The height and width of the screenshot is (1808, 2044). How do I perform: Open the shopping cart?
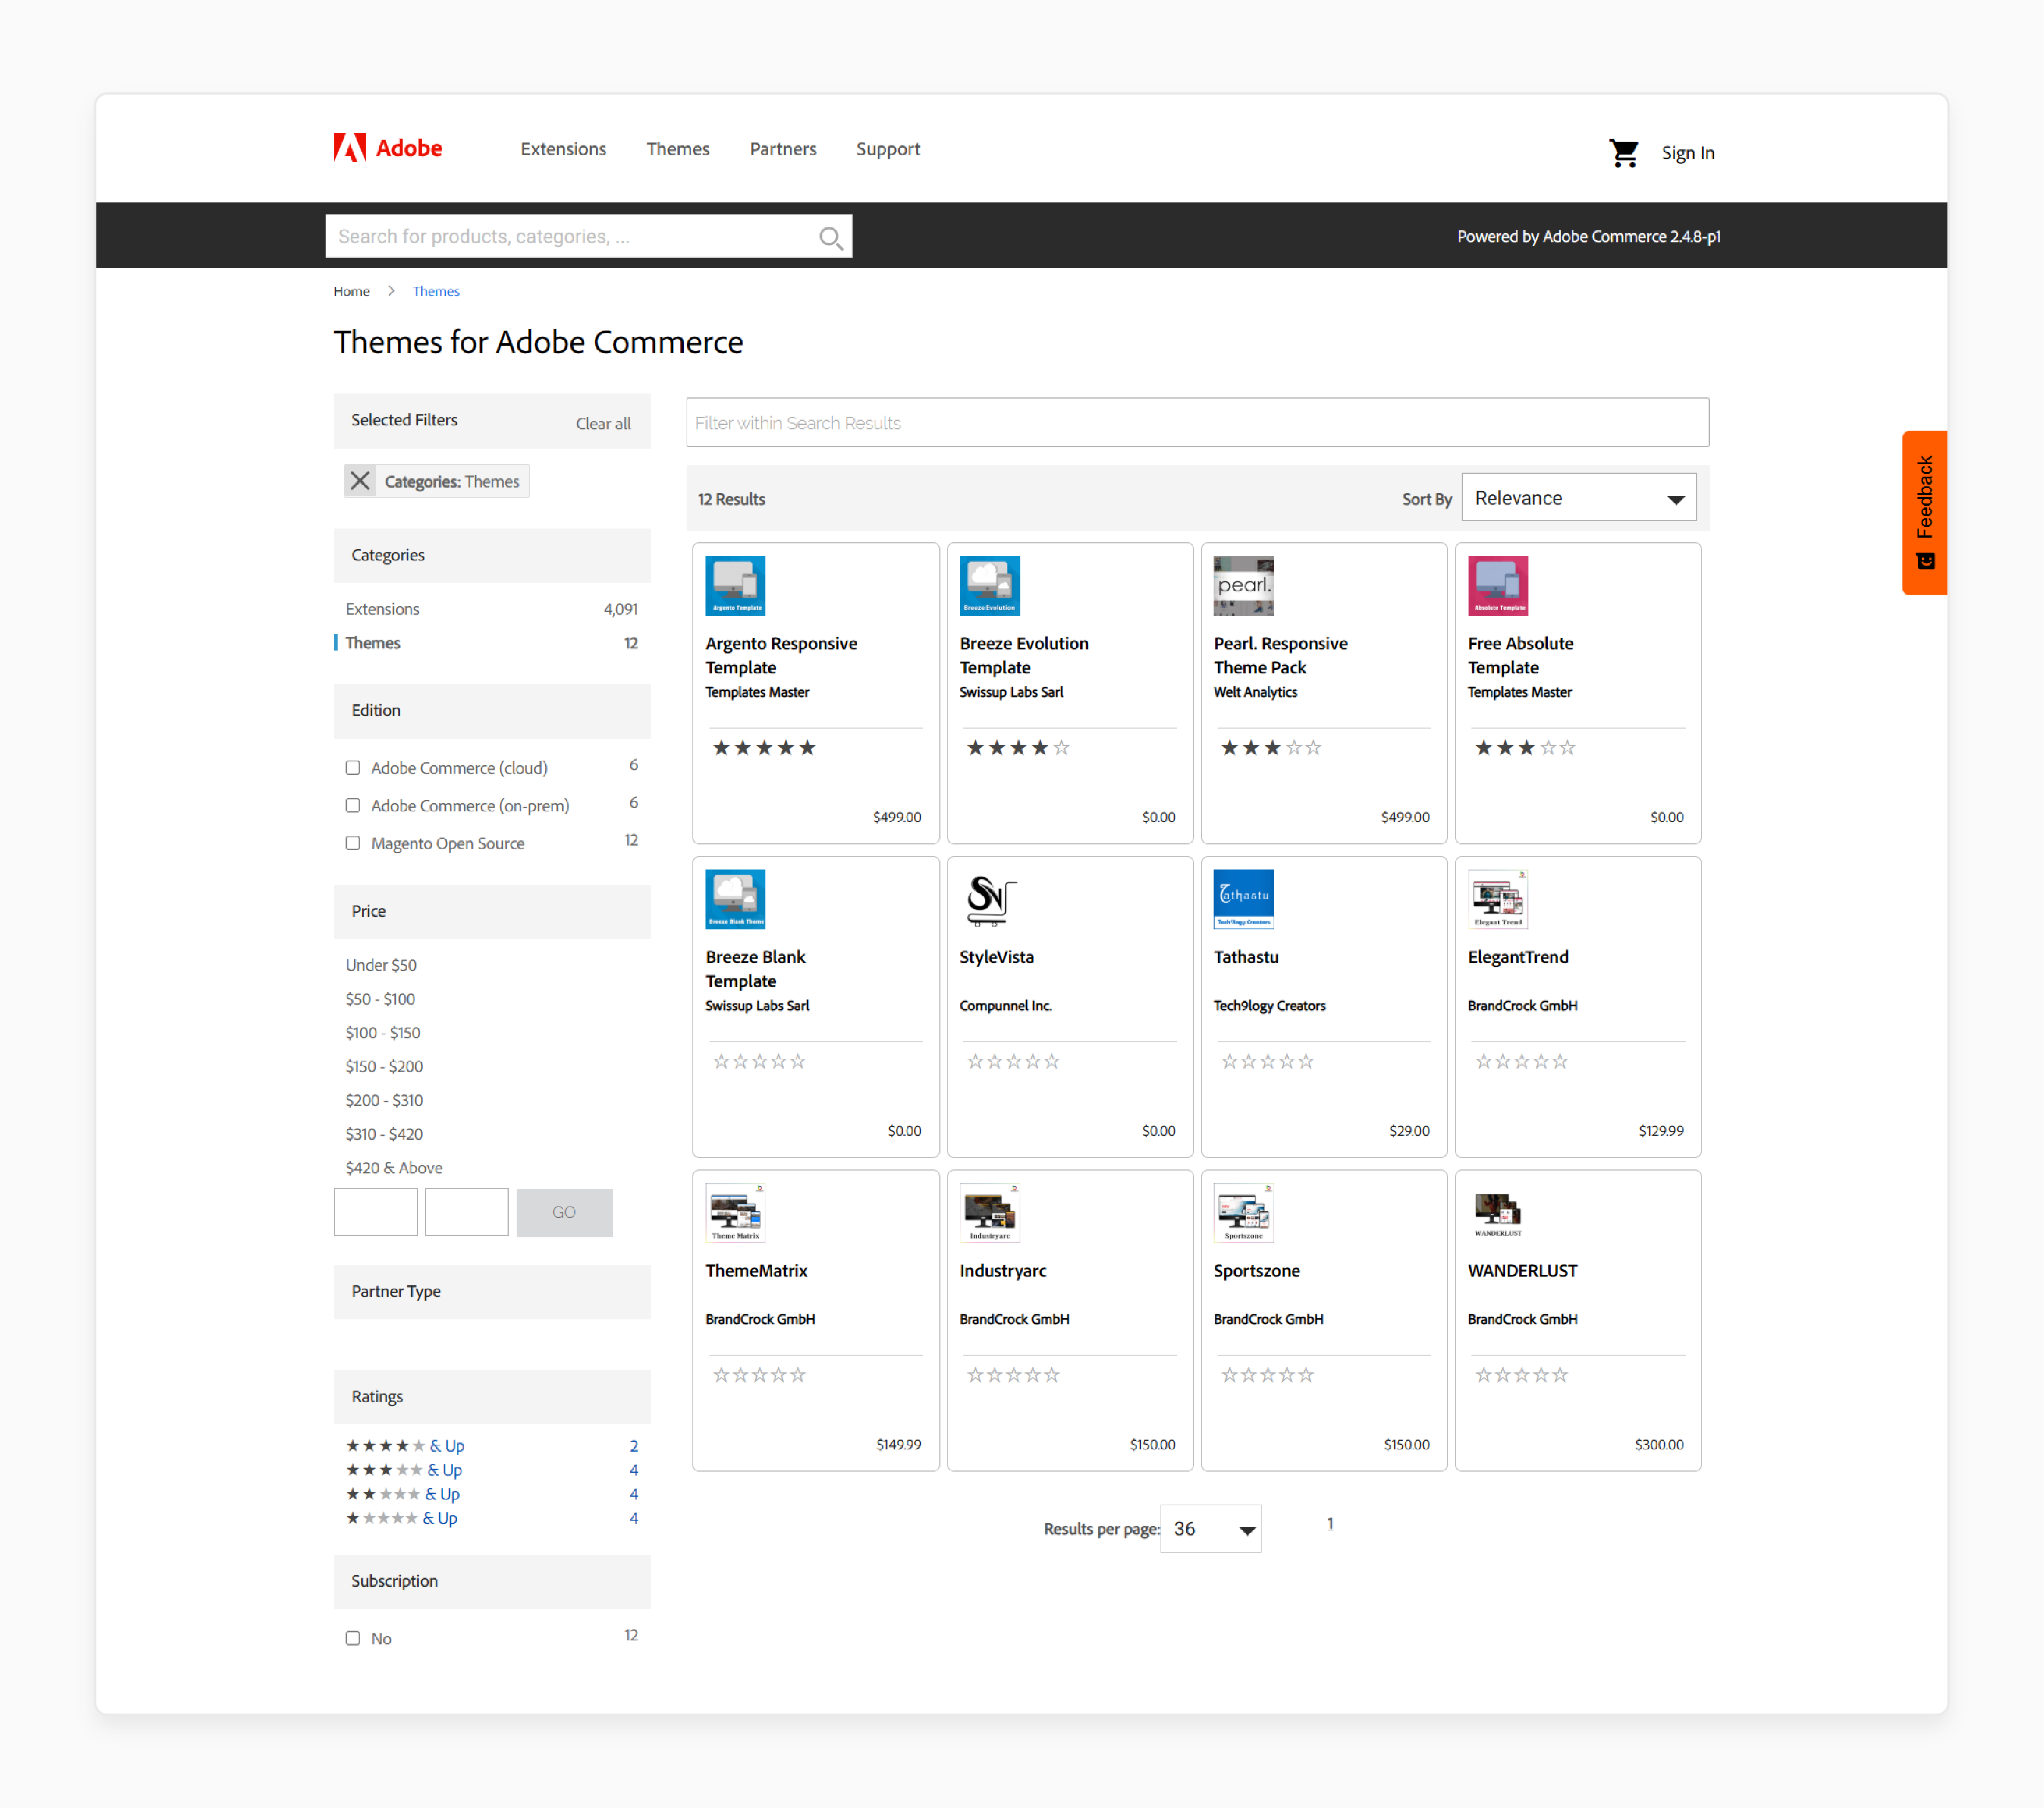1623,153
